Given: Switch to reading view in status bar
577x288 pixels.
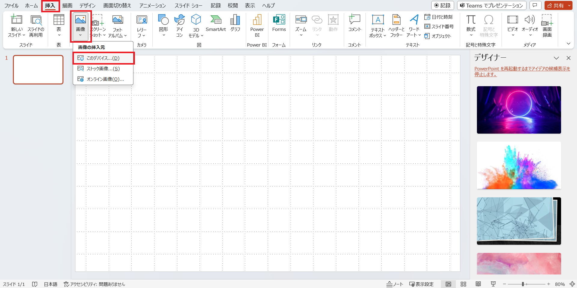Looking at the screenshot, I should [x=478, y=284].
